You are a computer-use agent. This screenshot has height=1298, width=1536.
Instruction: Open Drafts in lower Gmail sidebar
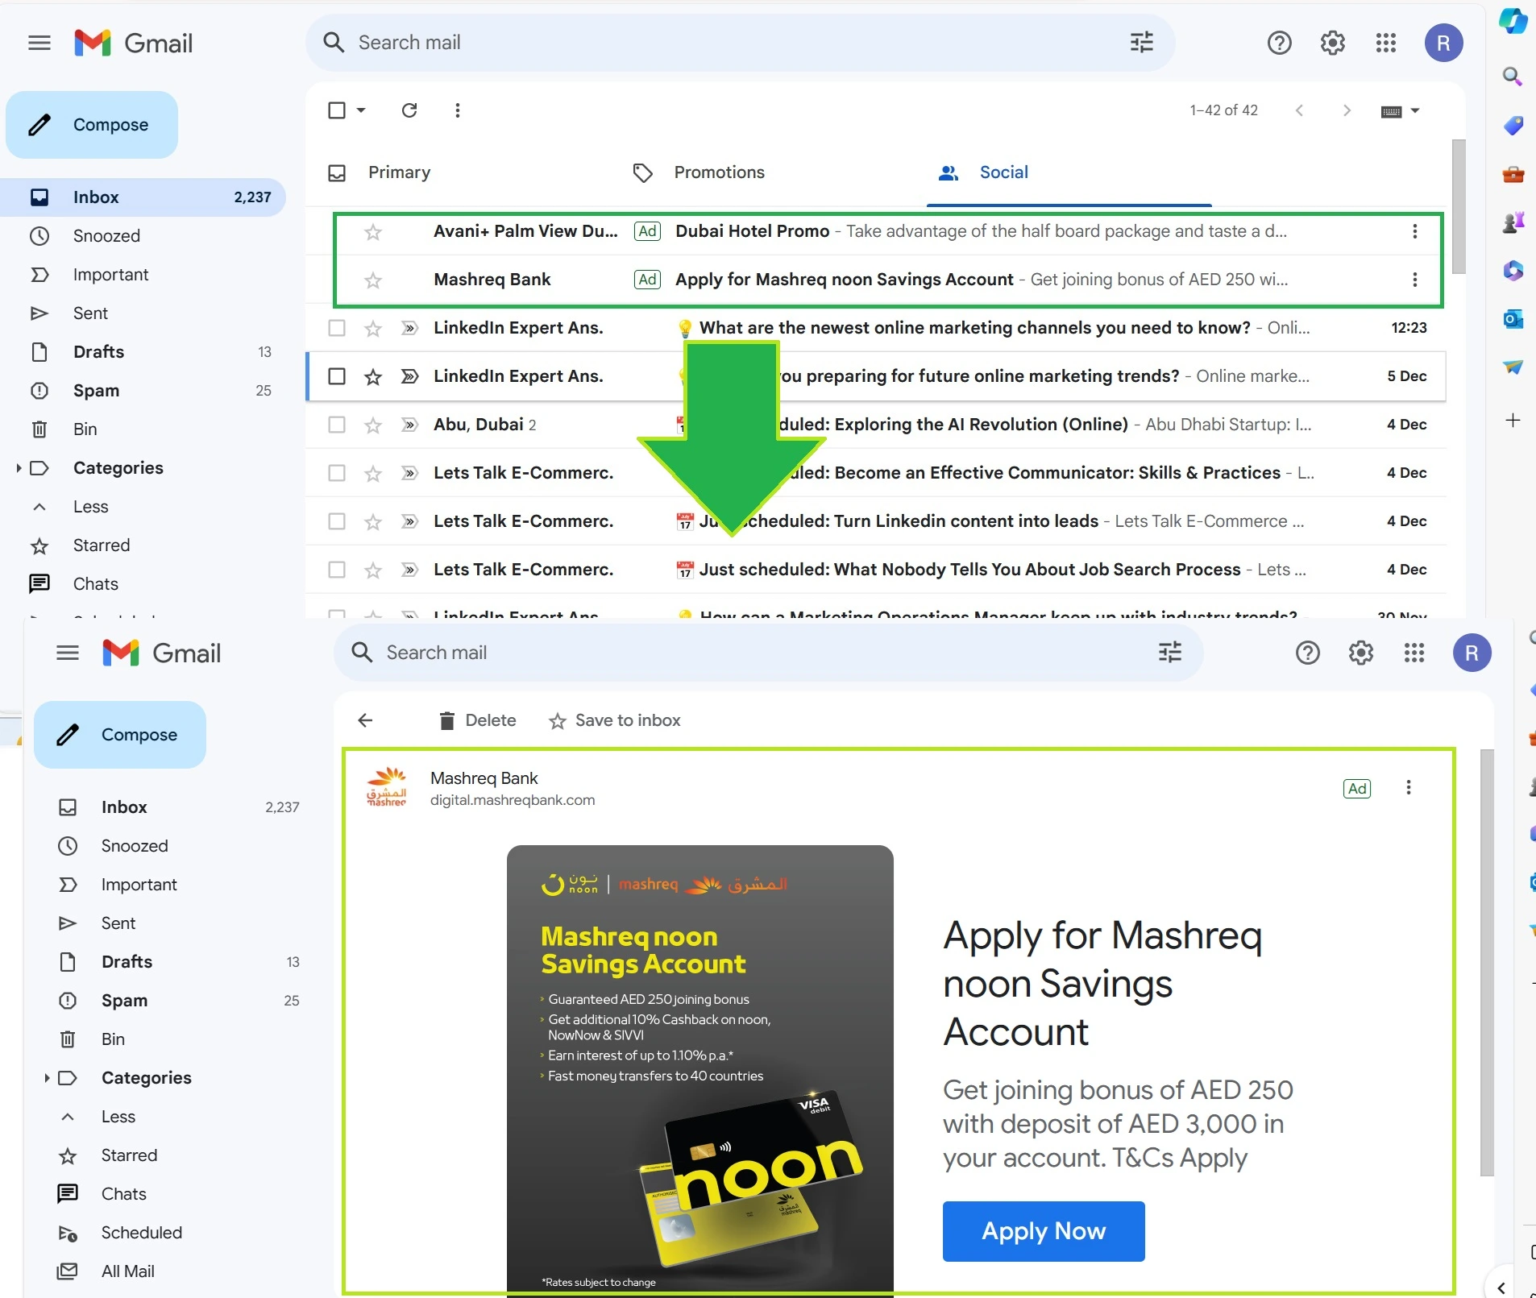click(x=127, y=962)
